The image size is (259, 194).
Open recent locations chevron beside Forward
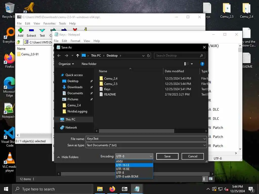click(x=72, y=56)
